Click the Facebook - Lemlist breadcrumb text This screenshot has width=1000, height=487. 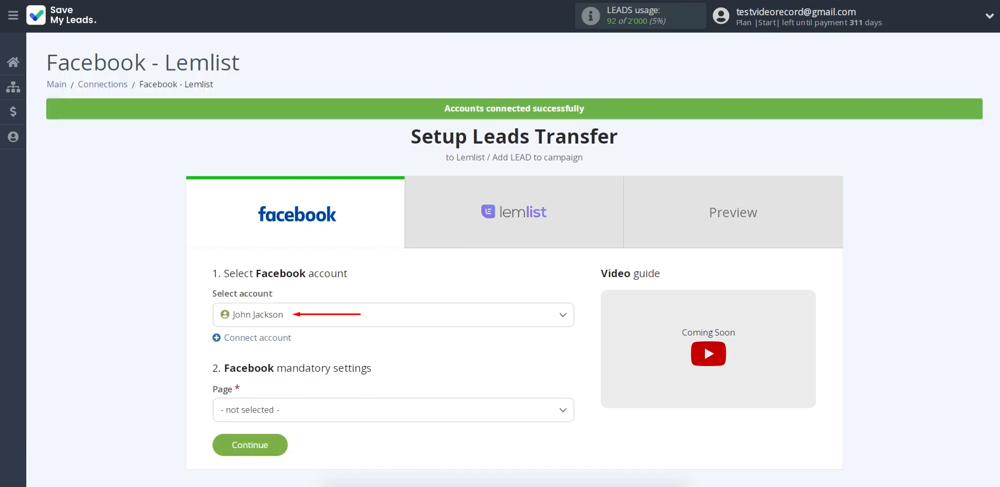pyautogui.click(x=176, y=84)
